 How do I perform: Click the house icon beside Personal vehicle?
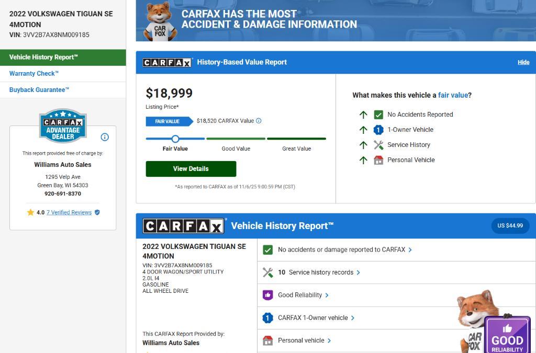click(x=267, y=340)
